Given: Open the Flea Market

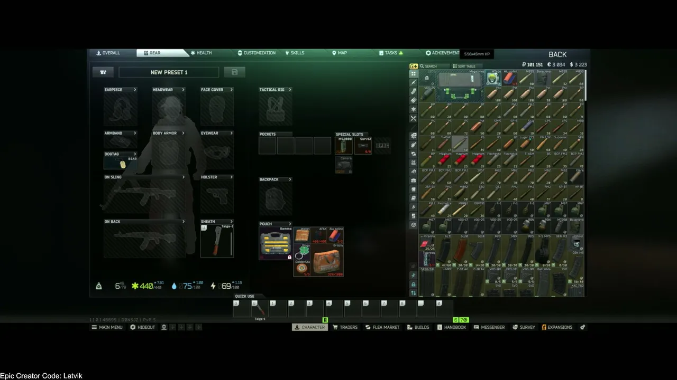Looking at the screenshot, I should point(382,327).
